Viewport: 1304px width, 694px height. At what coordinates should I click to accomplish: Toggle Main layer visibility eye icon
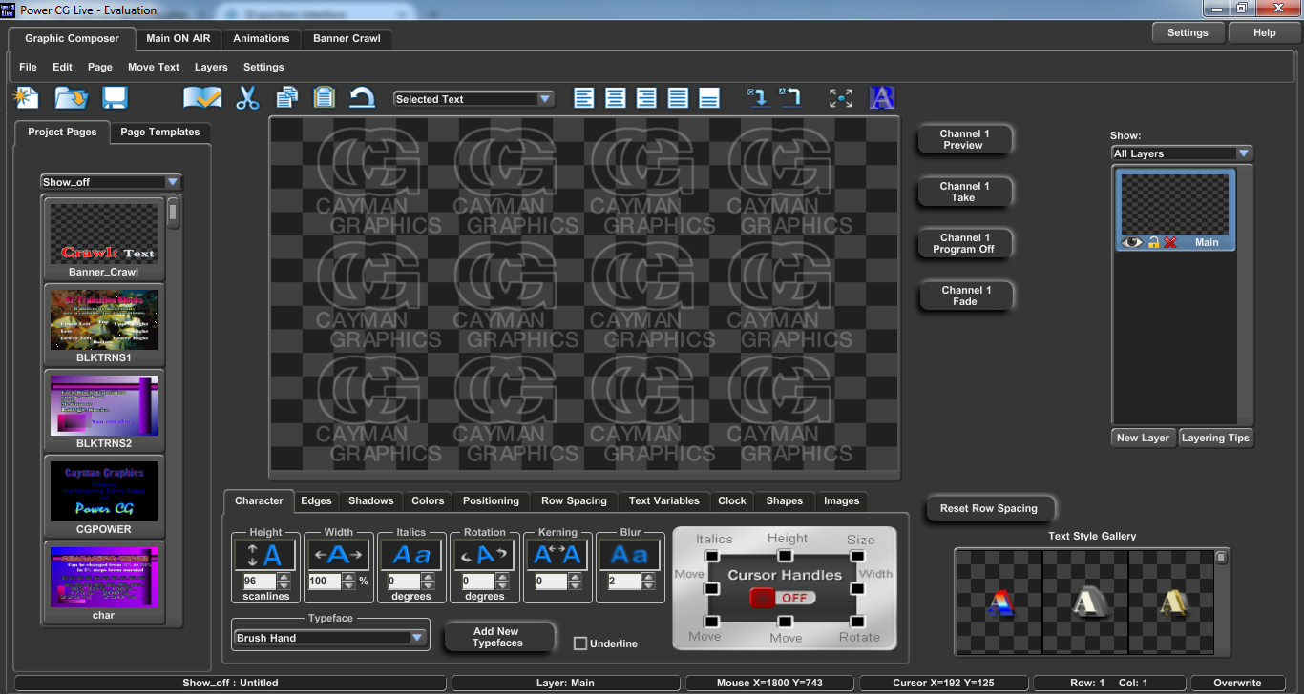point(1132,242)
